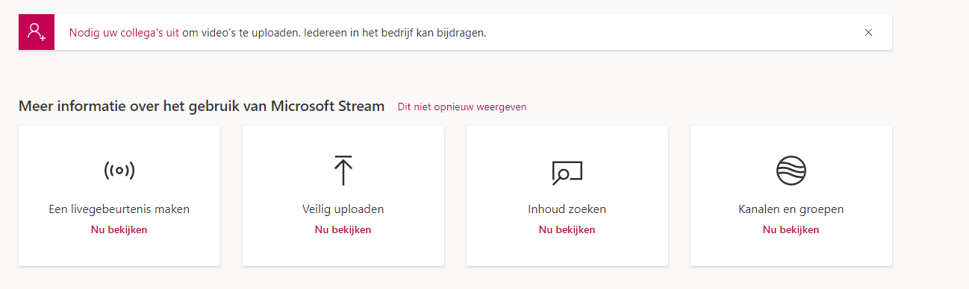Click the banner text about uploading videos
The height and width of the screenshot is (289, 969).
[334, 33]
